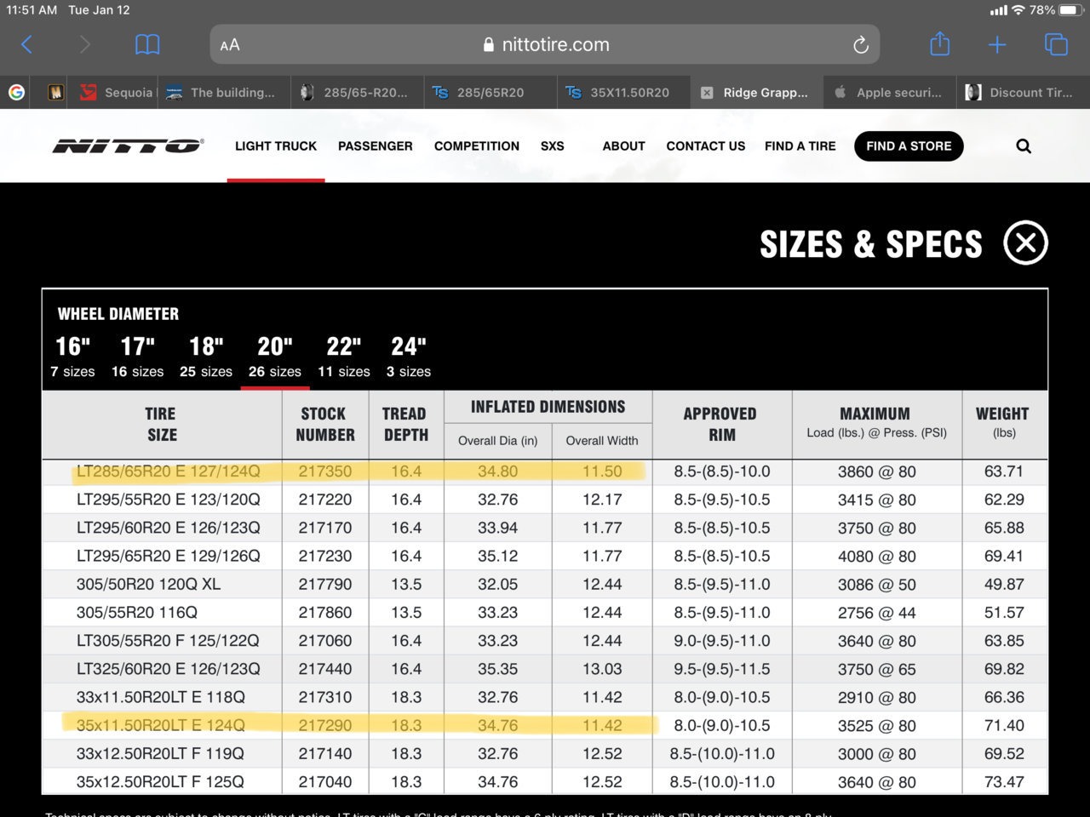
Task: Switch to the Sequoia tab
Action: 117,92
